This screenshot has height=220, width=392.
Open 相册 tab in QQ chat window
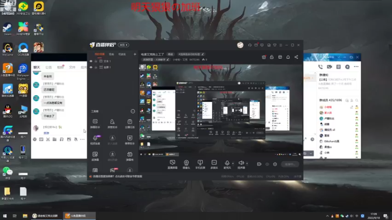click(60, 67)
